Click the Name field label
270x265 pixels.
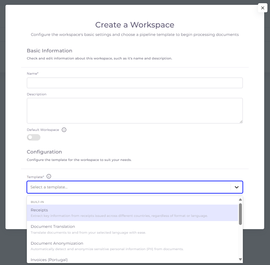[x=32, y=74]
